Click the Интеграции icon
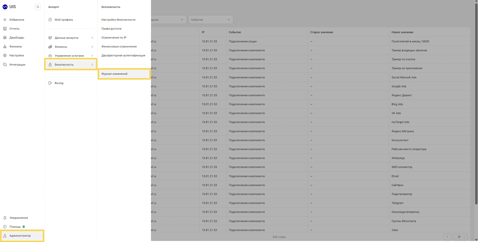Screen dimensions: 478x242 point(5,65)
